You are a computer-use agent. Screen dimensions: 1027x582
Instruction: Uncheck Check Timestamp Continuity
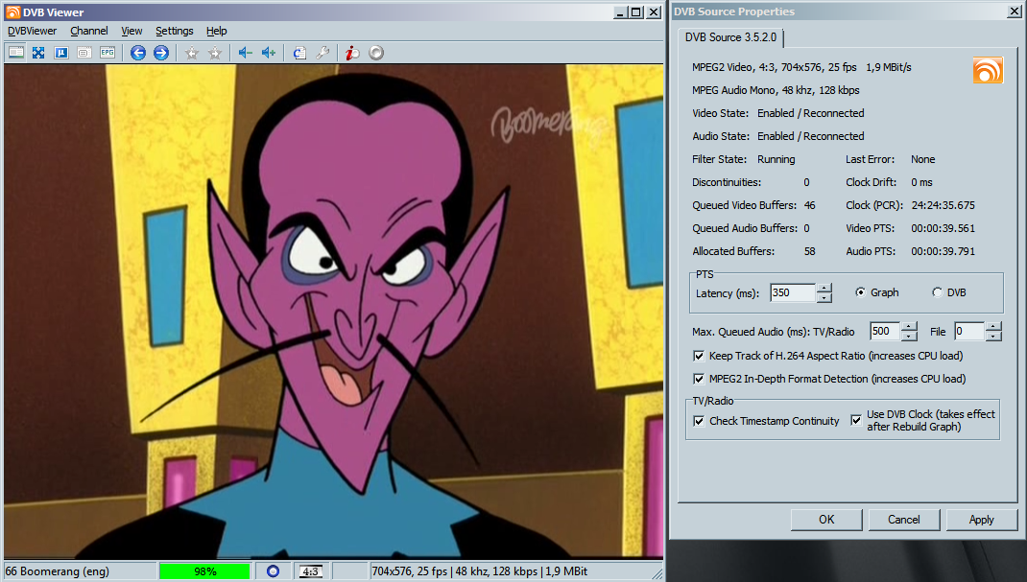[x=699, y=421]
